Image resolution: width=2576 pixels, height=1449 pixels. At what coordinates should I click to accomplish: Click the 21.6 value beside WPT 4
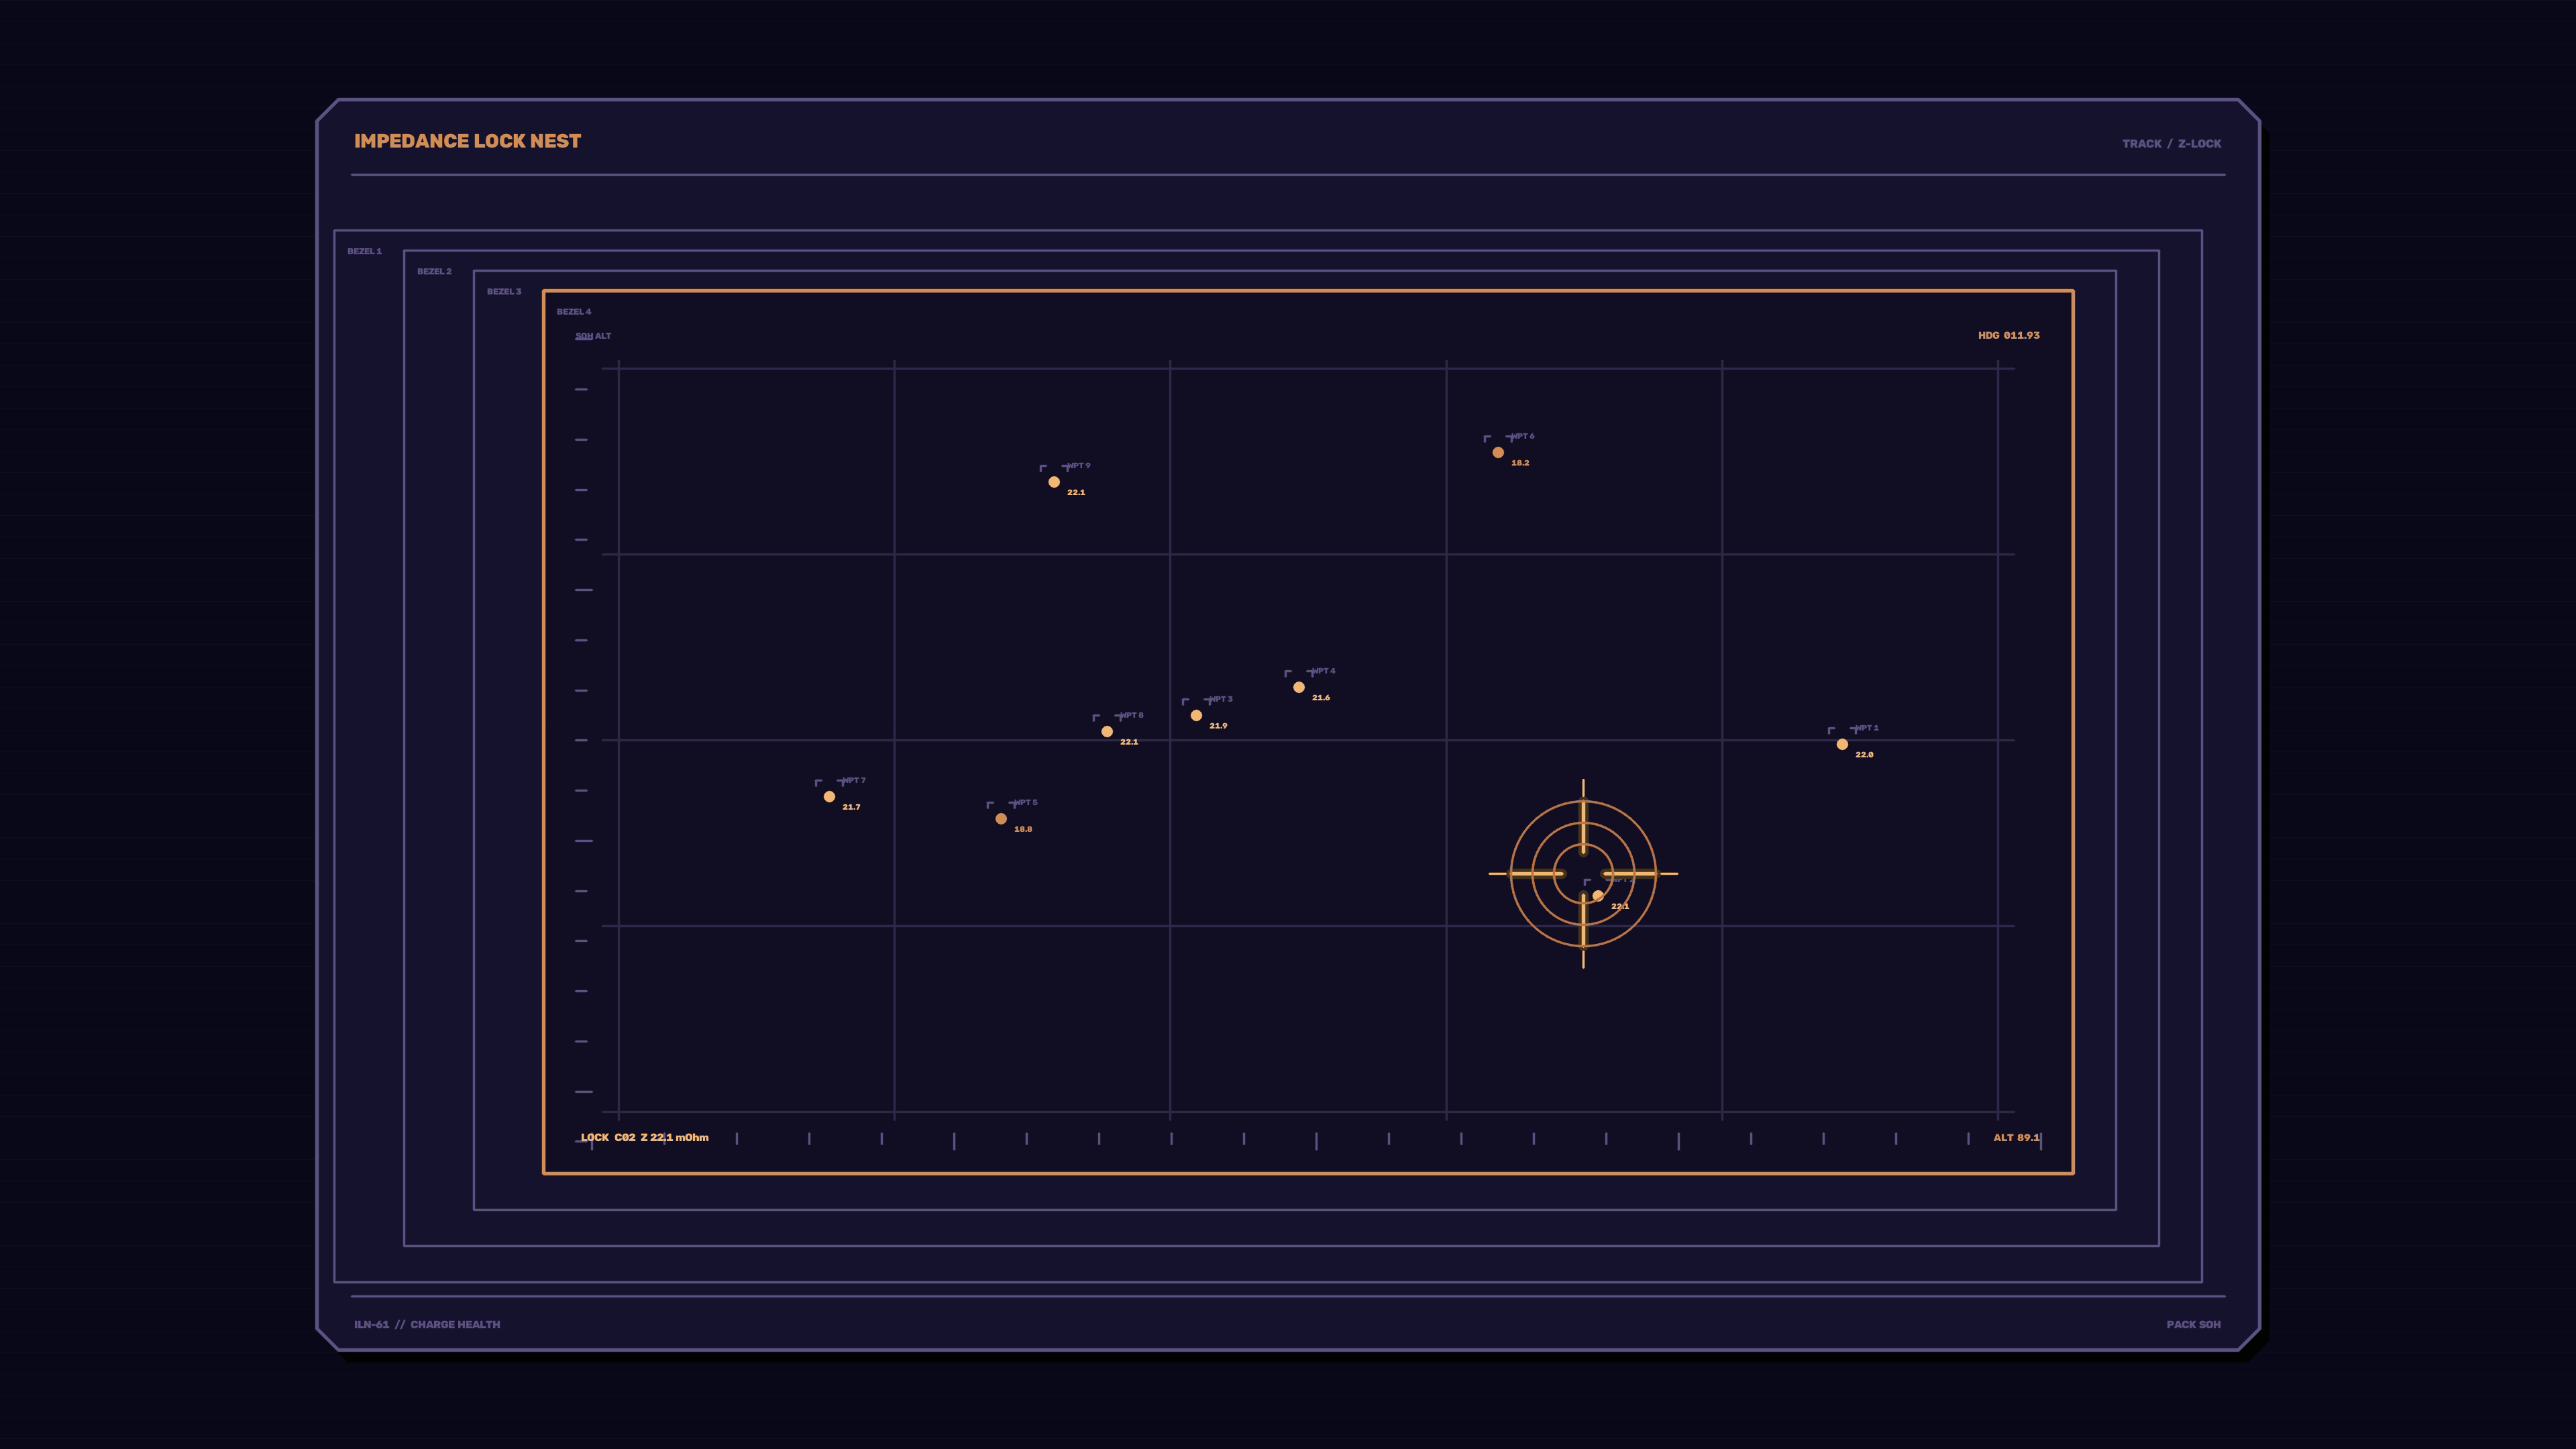click(1321, 698)
